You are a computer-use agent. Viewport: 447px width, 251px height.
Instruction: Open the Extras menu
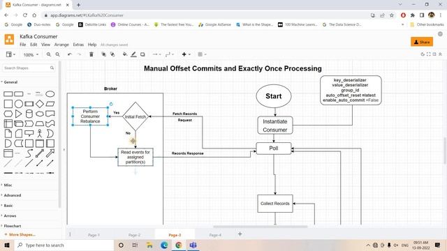78,45
